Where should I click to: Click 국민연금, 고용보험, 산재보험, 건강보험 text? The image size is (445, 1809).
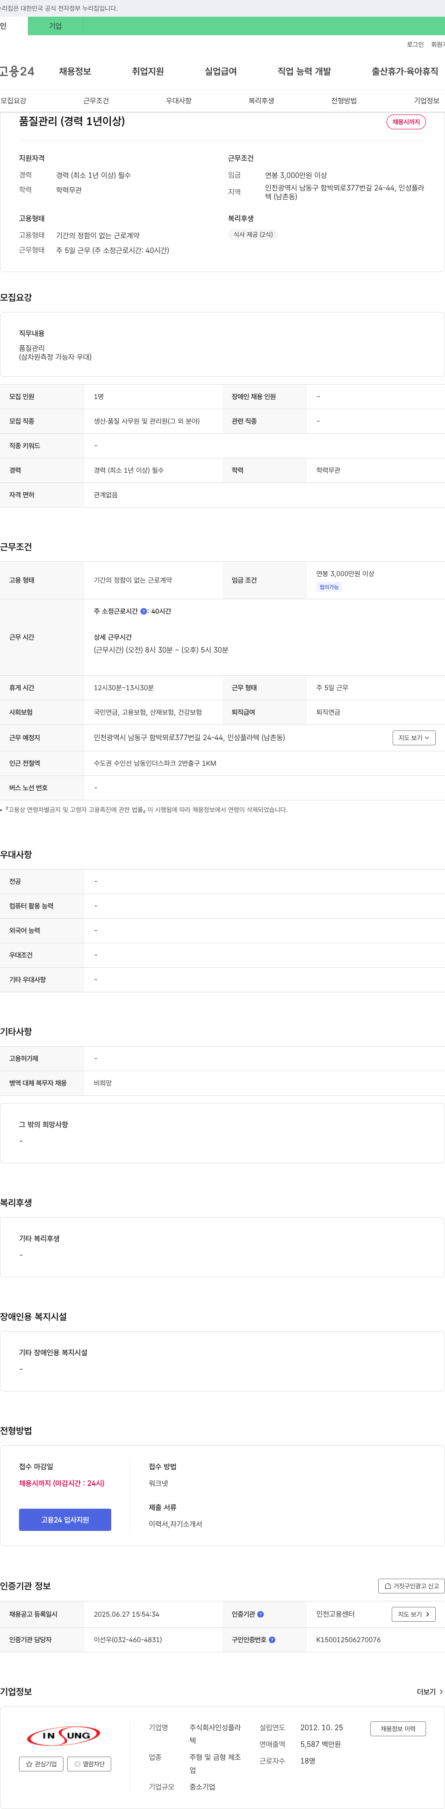(x=147, y=712)
